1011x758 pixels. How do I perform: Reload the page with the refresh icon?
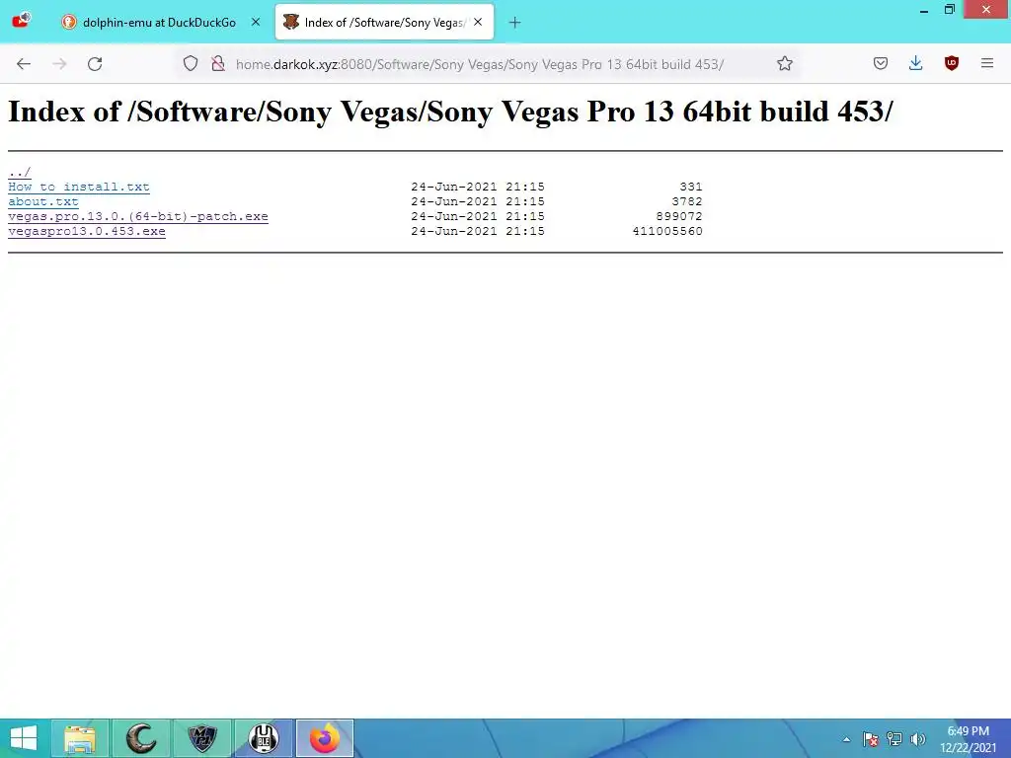tap(95, 64)
